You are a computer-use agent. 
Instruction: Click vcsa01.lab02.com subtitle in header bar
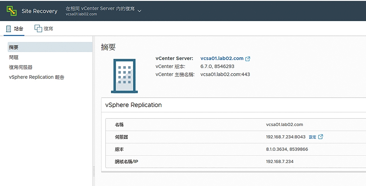[81, 14]
